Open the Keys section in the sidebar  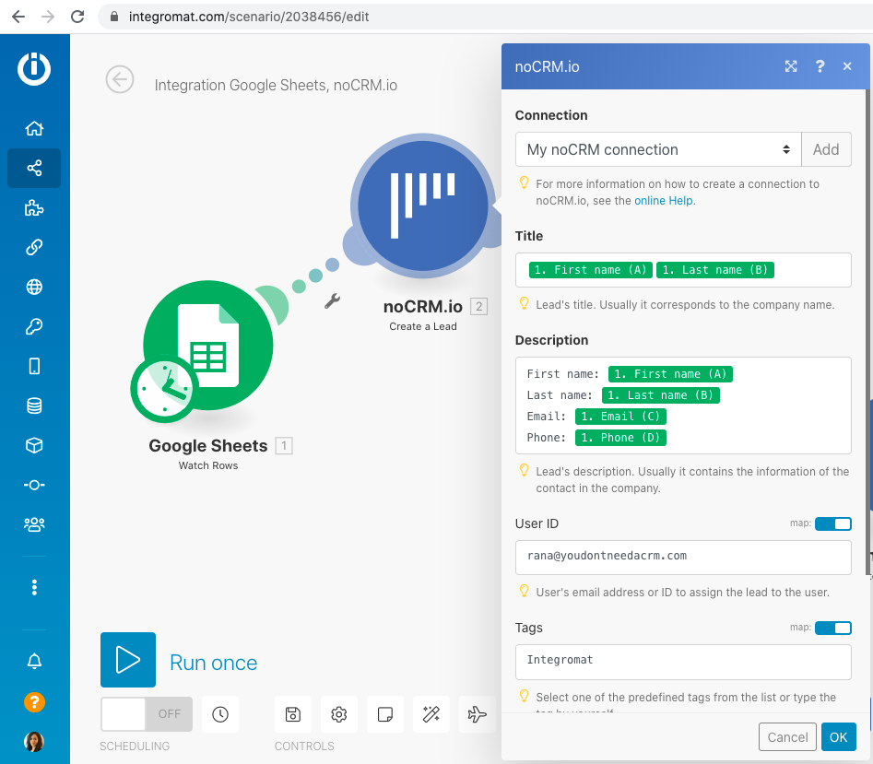point(33,326)
